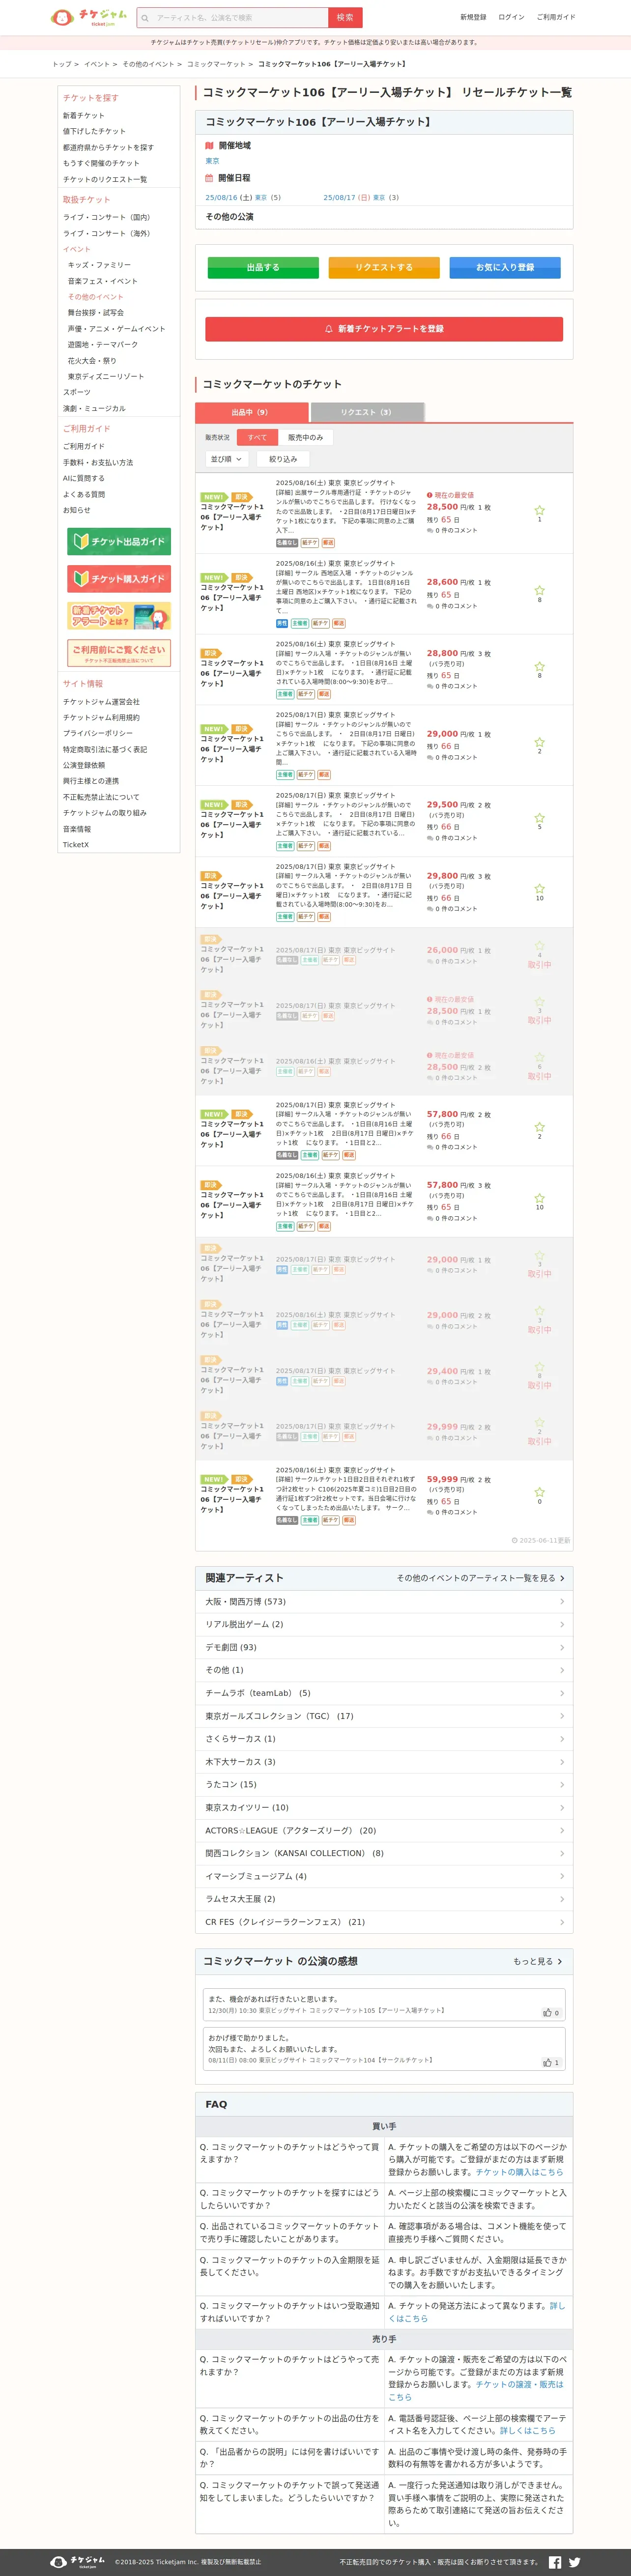Click comment bubble icon on 28,600円 listing
The width and height of the screenshot is (631, 2576).
coord(430,606)
